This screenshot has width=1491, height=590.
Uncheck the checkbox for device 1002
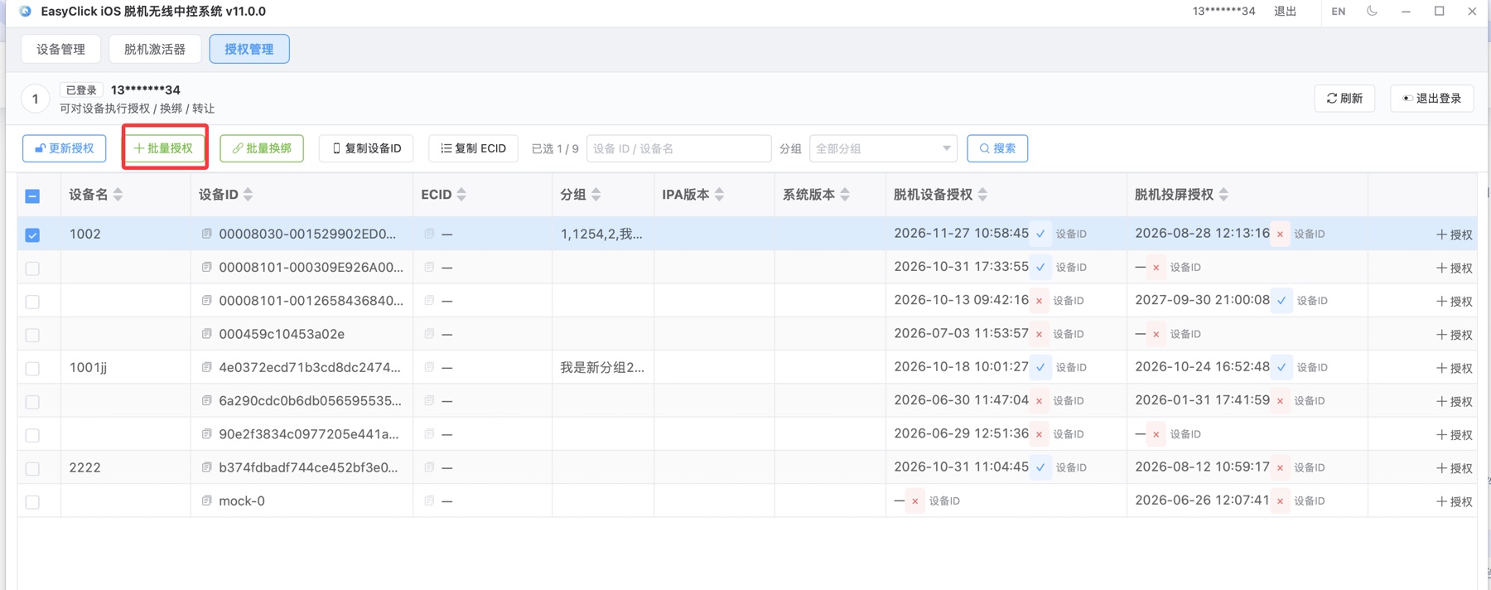pyautogui.click(x=32, y=235)
